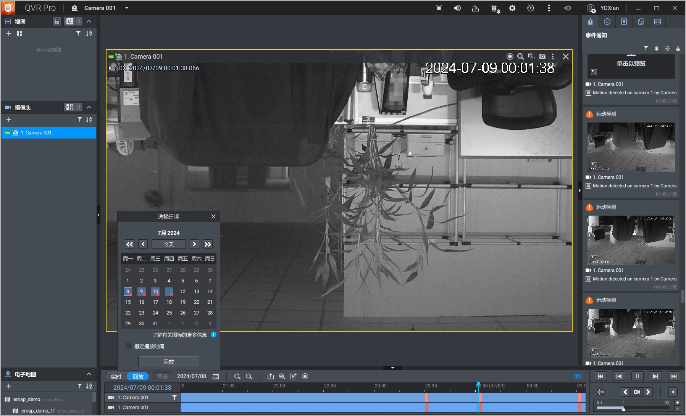Go to previous year in calendar

tap(130, 244)
